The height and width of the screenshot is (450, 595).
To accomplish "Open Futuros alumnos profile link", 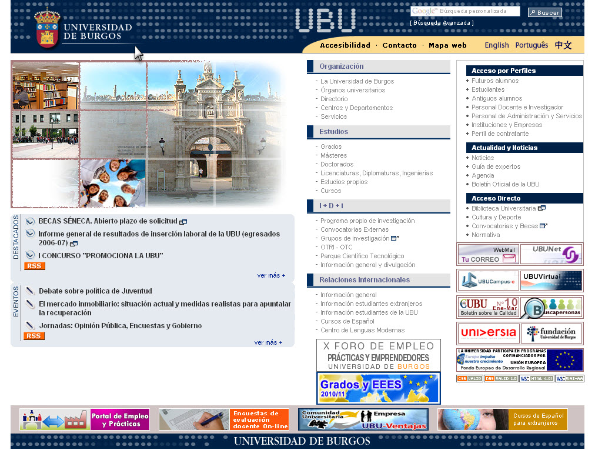I will pos(495,81).
